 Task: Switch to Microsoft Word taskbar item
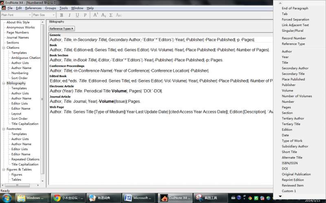(x=139, y=198)
